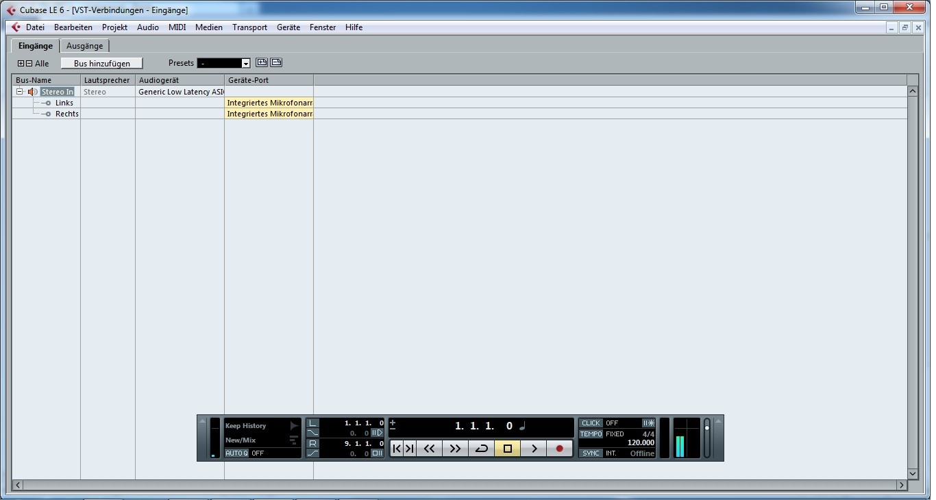Screen dimensions: 936x500
Task: Go to previous marker in transport
Action: tap(397, 449)
